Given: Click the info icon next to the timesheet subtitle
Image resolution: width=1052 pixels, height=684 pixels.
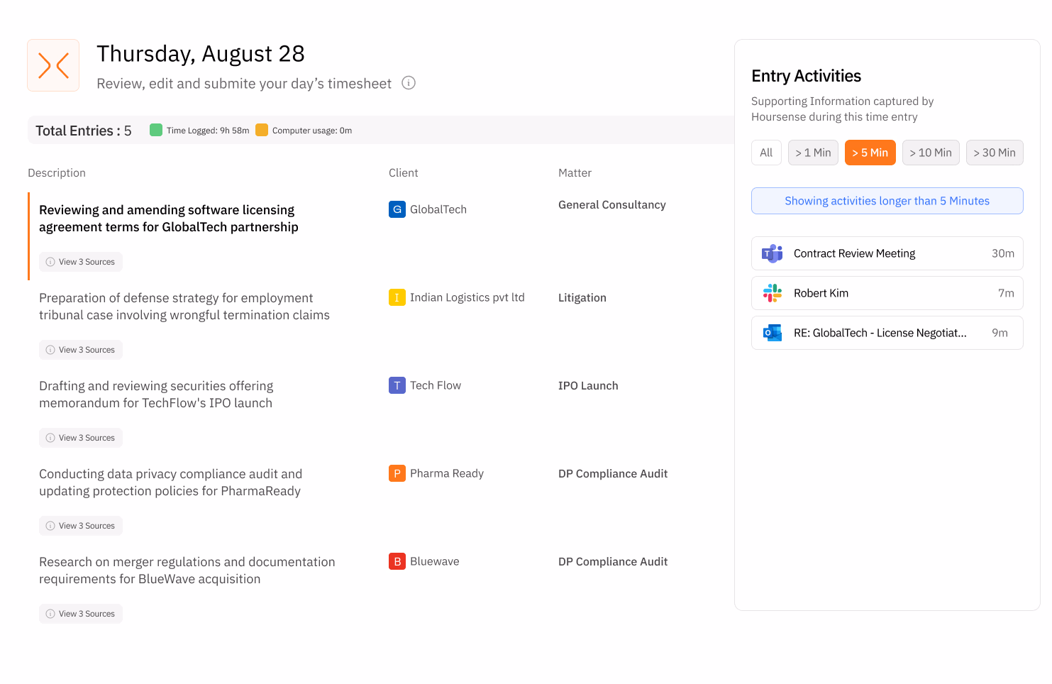Looking at the screenshot, I should point(408,82).
